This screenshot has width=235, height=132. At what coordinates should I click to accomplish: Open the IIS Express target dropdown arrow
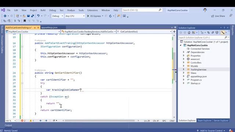pyautogui.click(x=102, y=16)
